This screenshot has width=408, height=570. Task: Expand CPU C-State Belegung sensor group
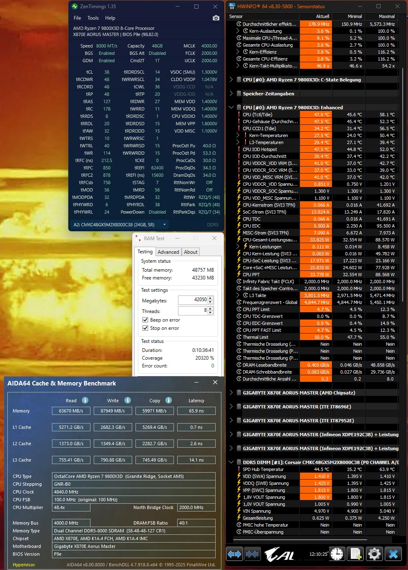point(232,80)
